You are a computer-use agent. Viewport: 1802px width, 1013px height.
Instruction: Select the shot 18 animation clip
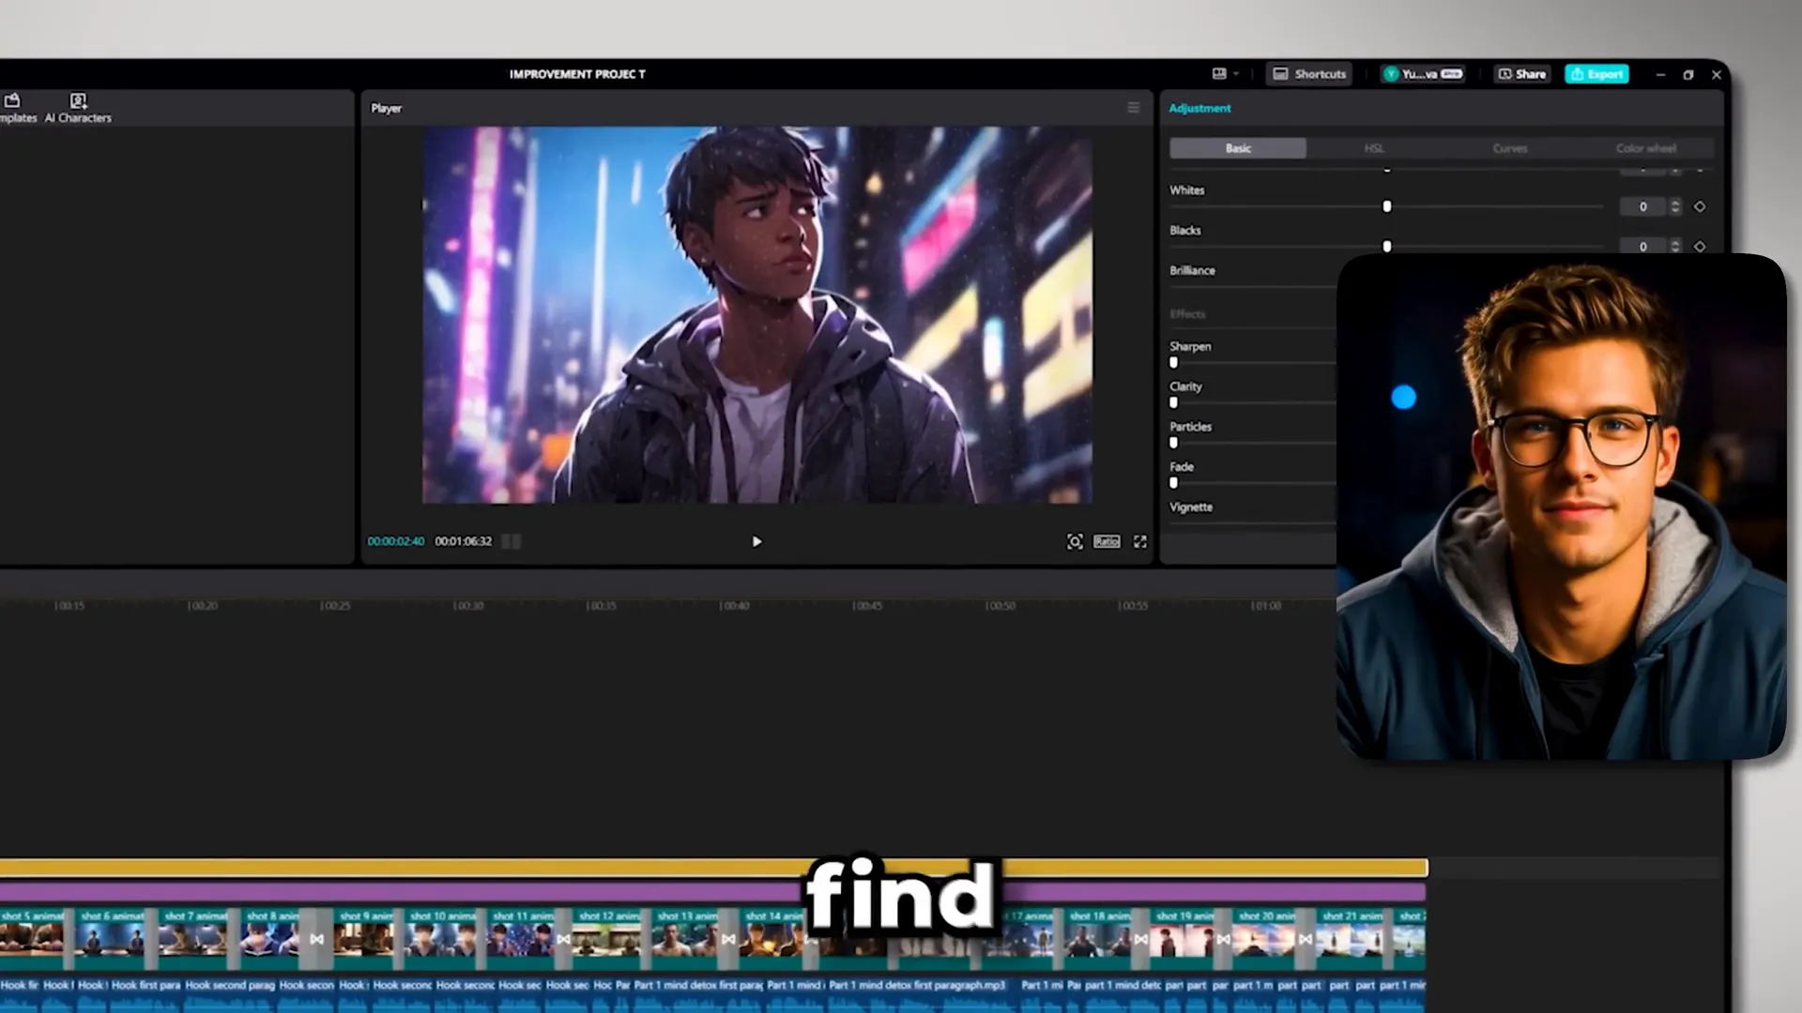coord(1098,938)
